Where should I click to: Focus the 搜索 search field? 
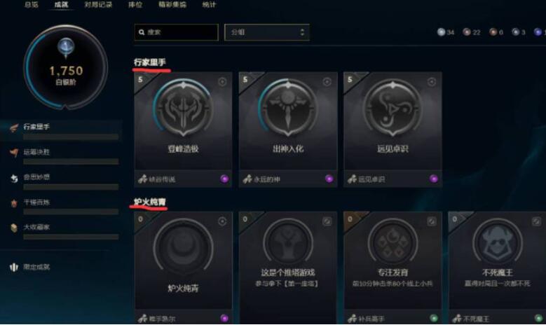pos(176,32)
